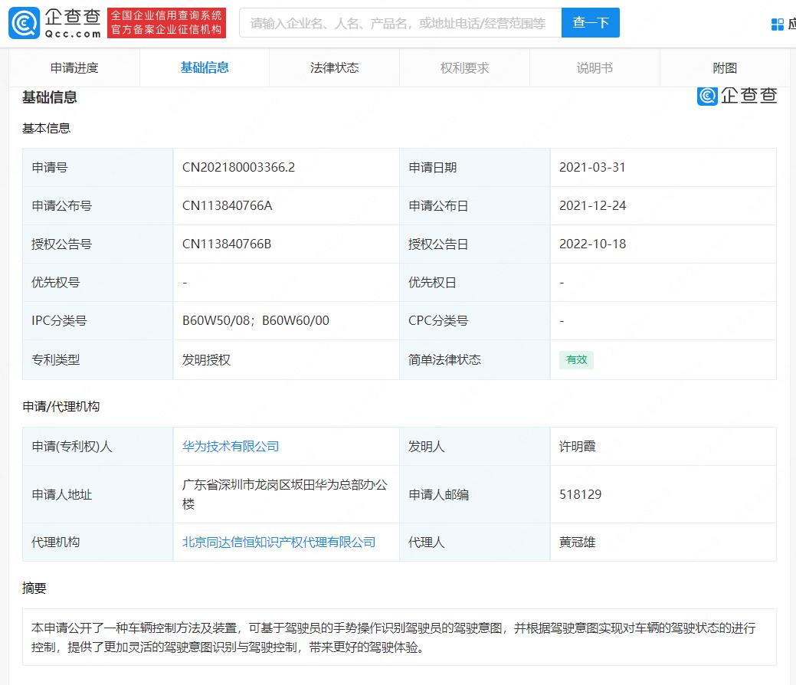Click the 有效 legal status tag
The image size is (796, 685).
click(x=576, y=359)
